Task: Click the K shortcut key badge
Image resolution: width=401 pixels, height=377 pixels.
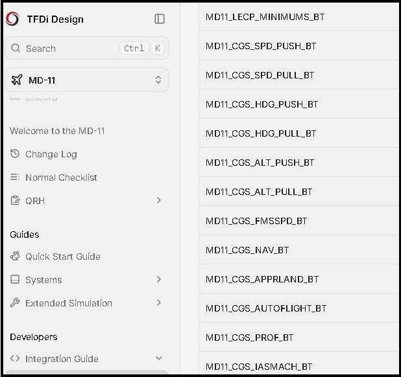Action: [x=158, y=48]
